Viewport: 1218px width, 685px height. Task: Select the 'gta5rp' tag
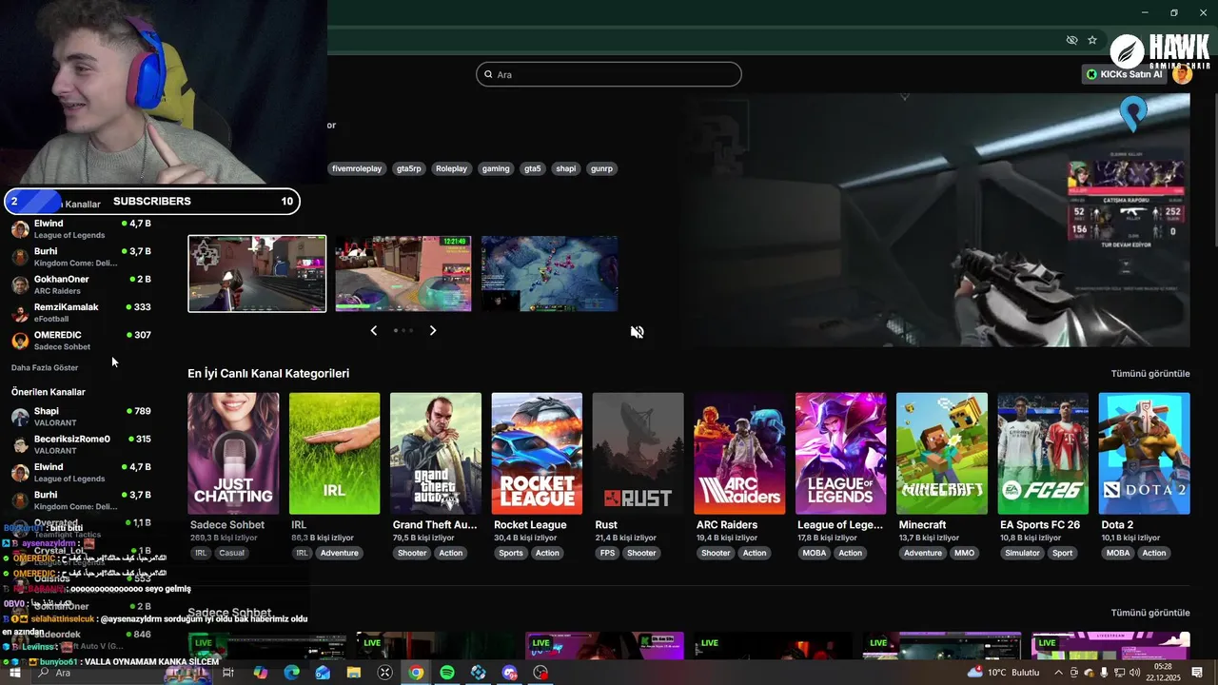[x=408, y=168]
